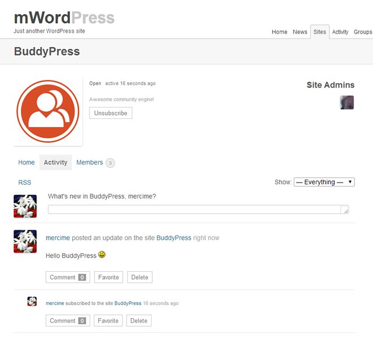Grab the textarea resize handle
Image resolution: width=373 pixels, height=337 pixels.
pyautogui.click(x=346, y=210)
